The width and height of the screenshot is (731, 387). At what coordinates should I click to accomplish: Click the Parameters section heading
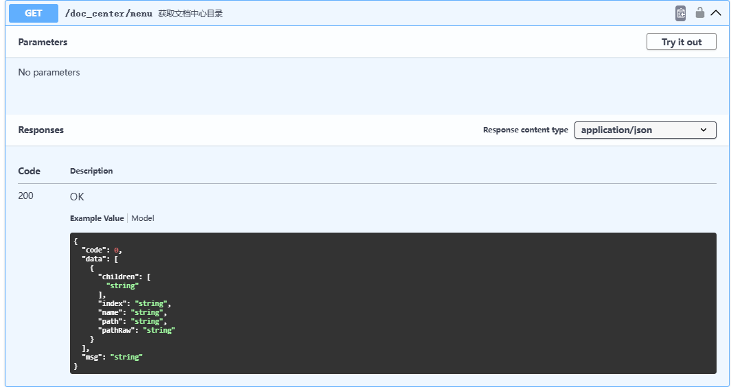(x=43, y=42)
